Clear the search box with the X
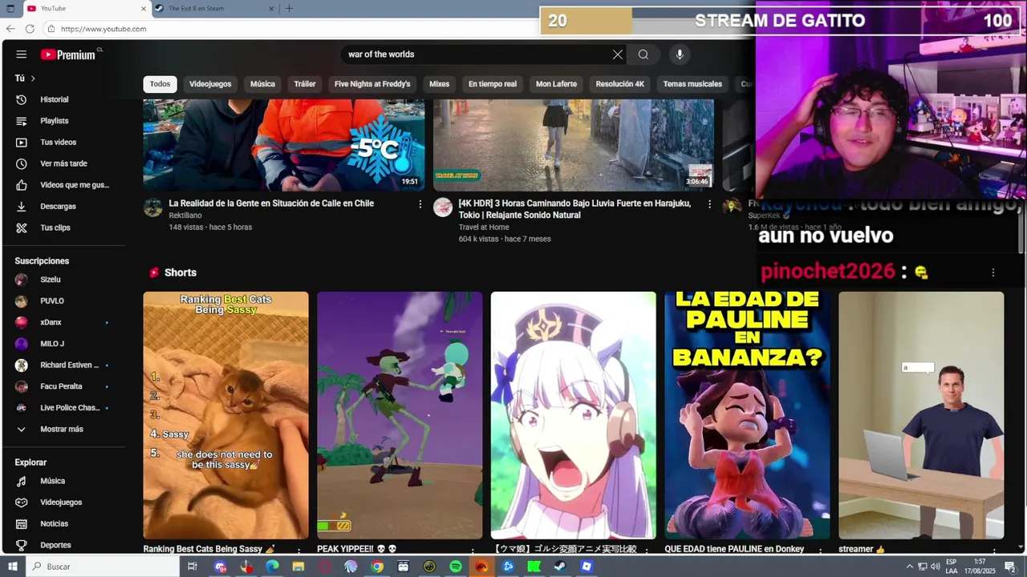 click(618, 54)
